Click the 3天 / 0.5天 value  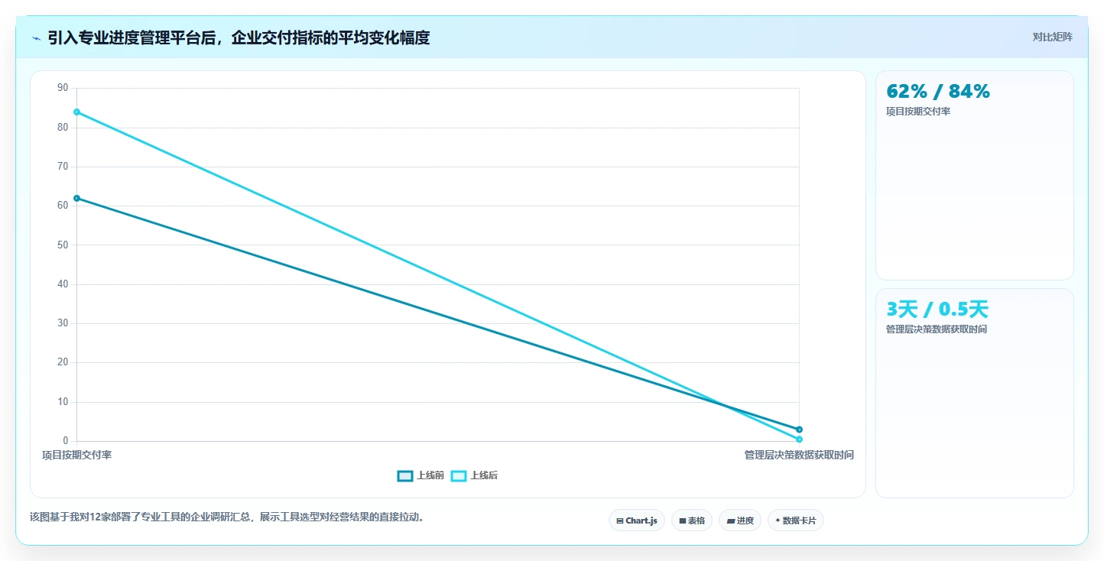coord(937,309)
